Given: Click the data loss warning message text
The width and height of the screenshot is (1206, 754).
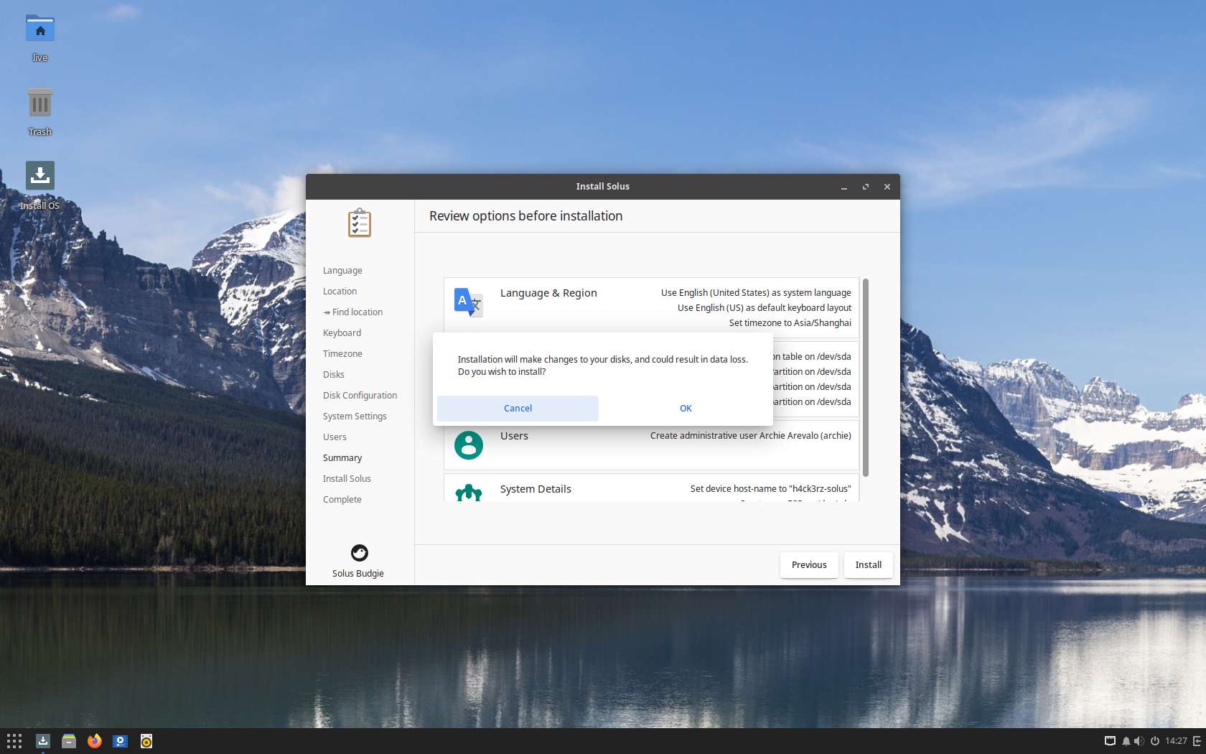Looking at the screenshot, I should coord(603,366).
